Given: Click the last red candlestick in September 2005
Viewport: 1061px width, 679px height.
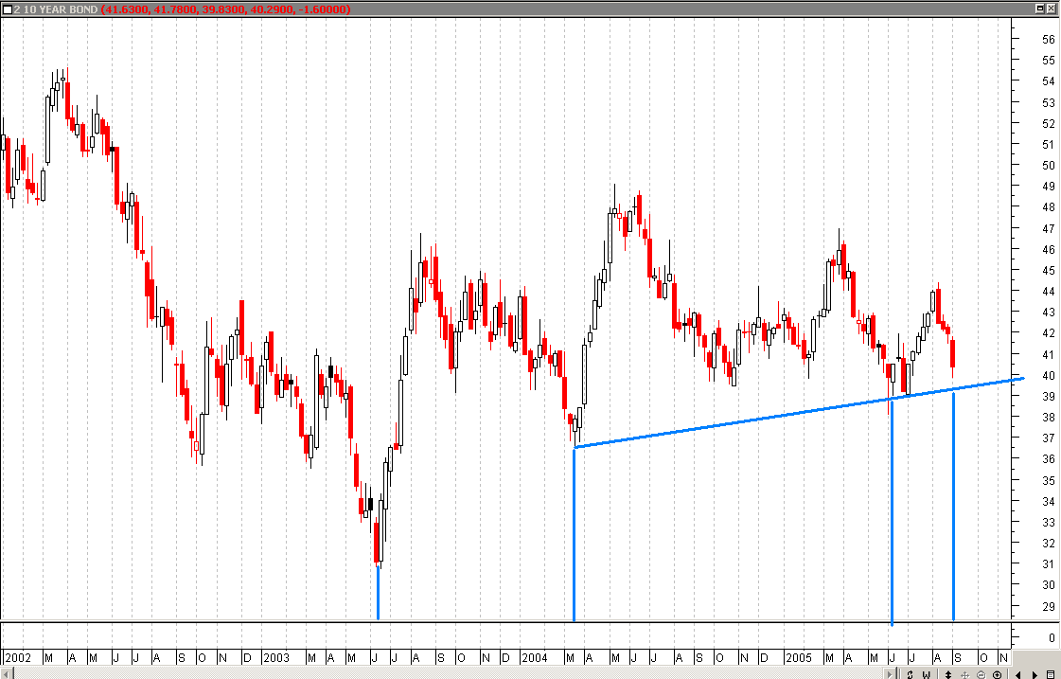Looking at the screenshot, I should (953, 353).
